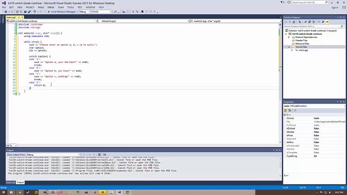
Task: Open the PROJECT menu
Action: point(30,7)
